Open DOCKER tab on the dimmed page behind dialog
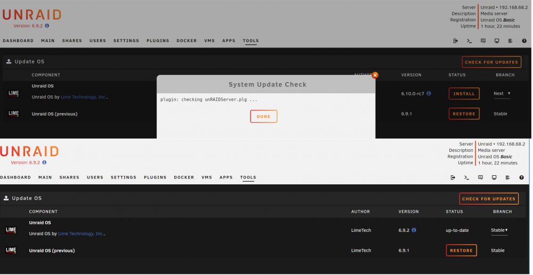The height and width of the screenshot is (275, 533). pyautogui.click(x=187, y=41)
